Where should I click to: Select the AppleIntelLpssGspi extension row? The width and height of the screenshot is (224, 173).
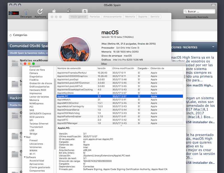tap(120, 79)
